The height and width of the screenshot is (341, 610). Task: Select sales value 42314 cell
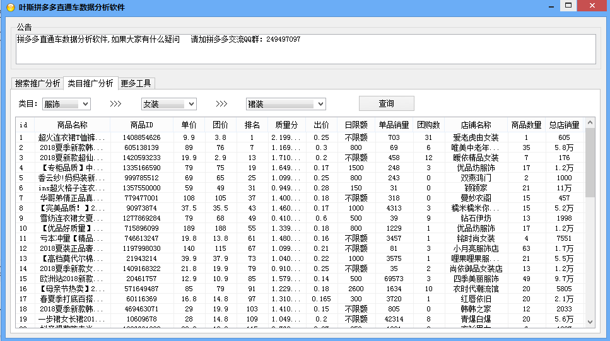(394, 319)
